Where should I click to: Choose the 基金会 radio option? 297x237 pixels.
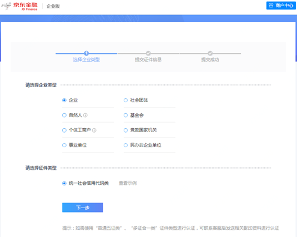(x=125, y=115)
